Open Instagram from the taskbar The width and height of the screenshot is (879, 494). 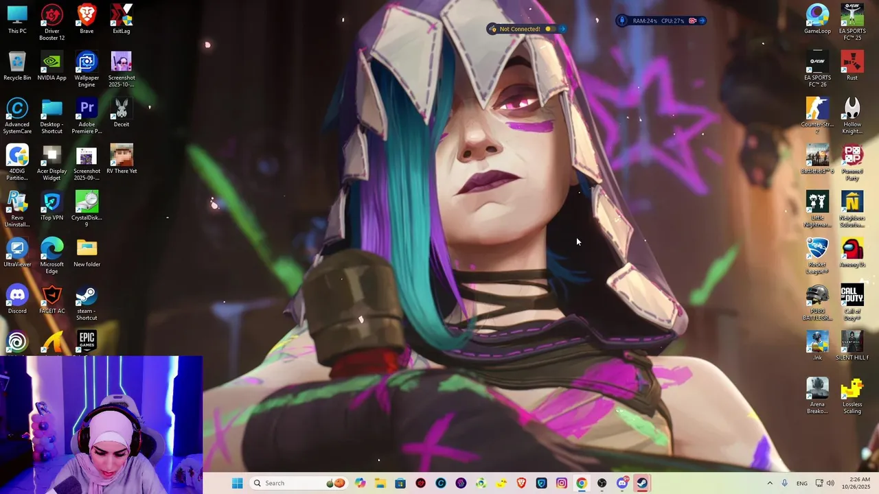(x=562, y=483)
